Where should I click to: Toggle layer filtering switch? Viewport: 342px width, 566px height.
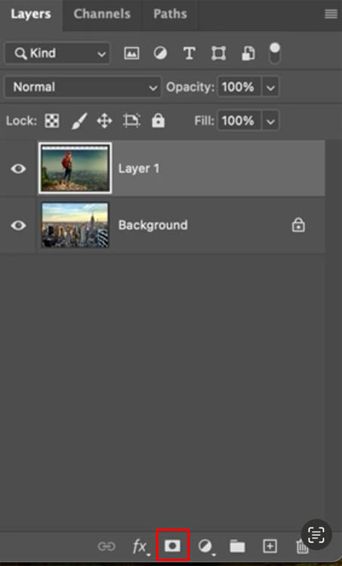tap(275, 53)
